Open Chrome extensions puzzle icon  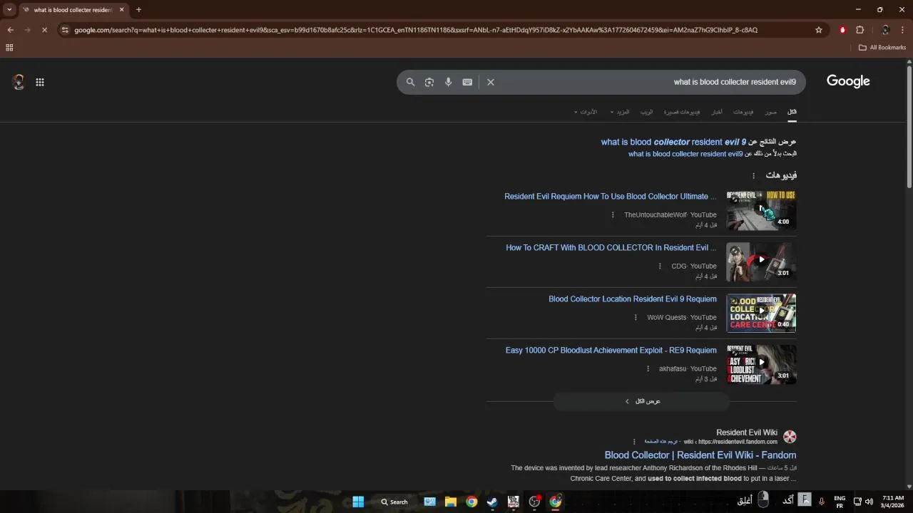click(x=860, y=30)
